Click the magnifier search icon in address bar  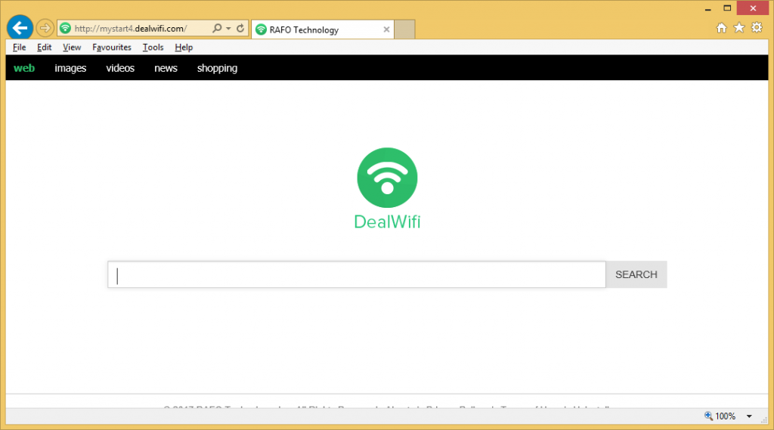click(x=217, y=29)
